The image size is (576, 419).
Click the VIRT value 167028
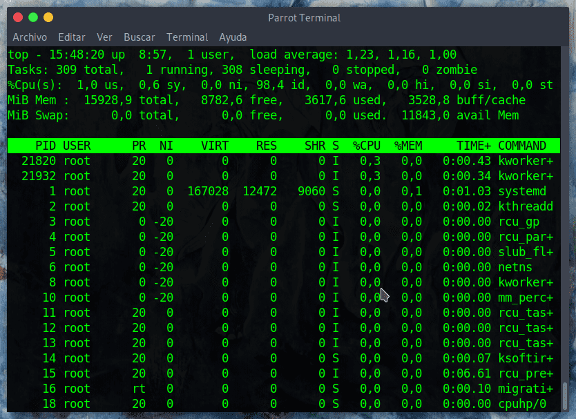click(208, 191)
